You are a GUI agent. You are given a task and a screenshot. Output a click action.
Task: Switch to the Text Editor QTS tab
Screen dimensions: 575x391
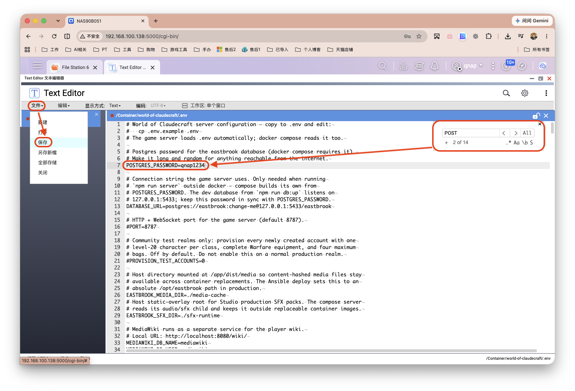[132, 67]
